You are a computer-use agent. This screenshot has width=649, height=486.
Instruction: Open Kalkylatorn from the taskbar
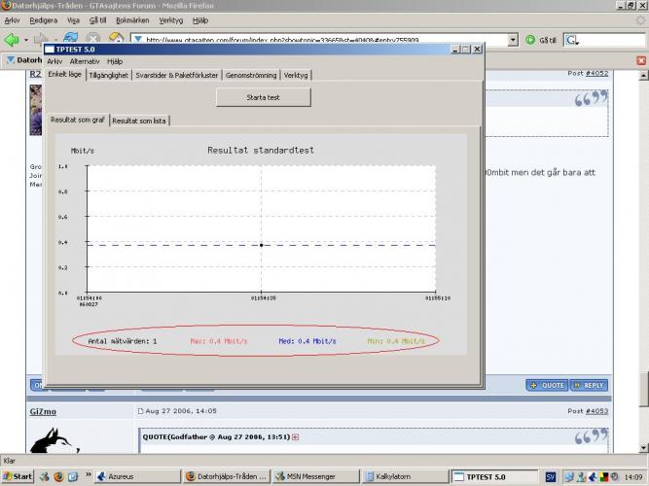(397, 477)
